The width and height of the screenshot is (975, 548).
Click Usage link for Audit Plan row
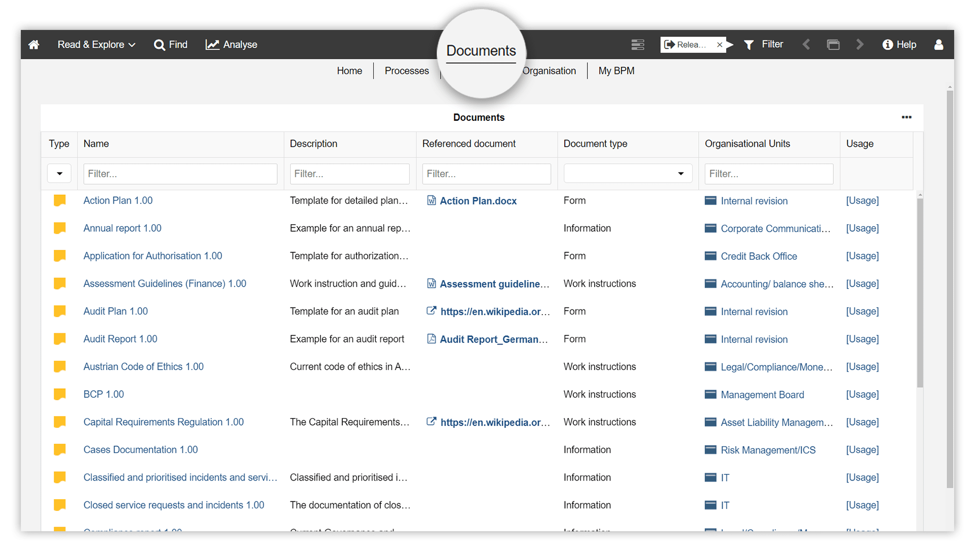862,311
